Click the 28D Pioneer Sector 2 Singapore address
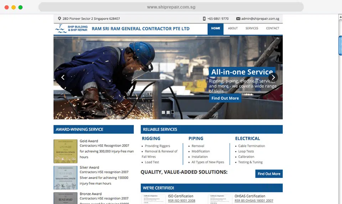The height and width of the screenshot is (204, 342). coord(91,19)
